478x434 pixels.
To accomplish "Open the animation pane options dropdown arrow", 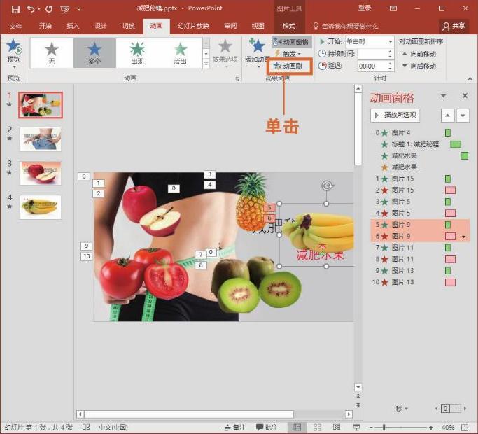I will (x=443, y=96).
